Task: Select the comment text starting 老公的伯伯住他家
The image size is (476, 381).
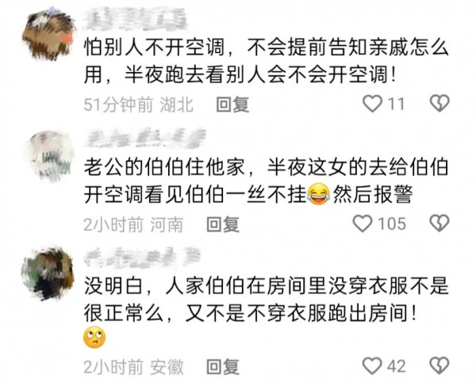Action: click(267, 181)
